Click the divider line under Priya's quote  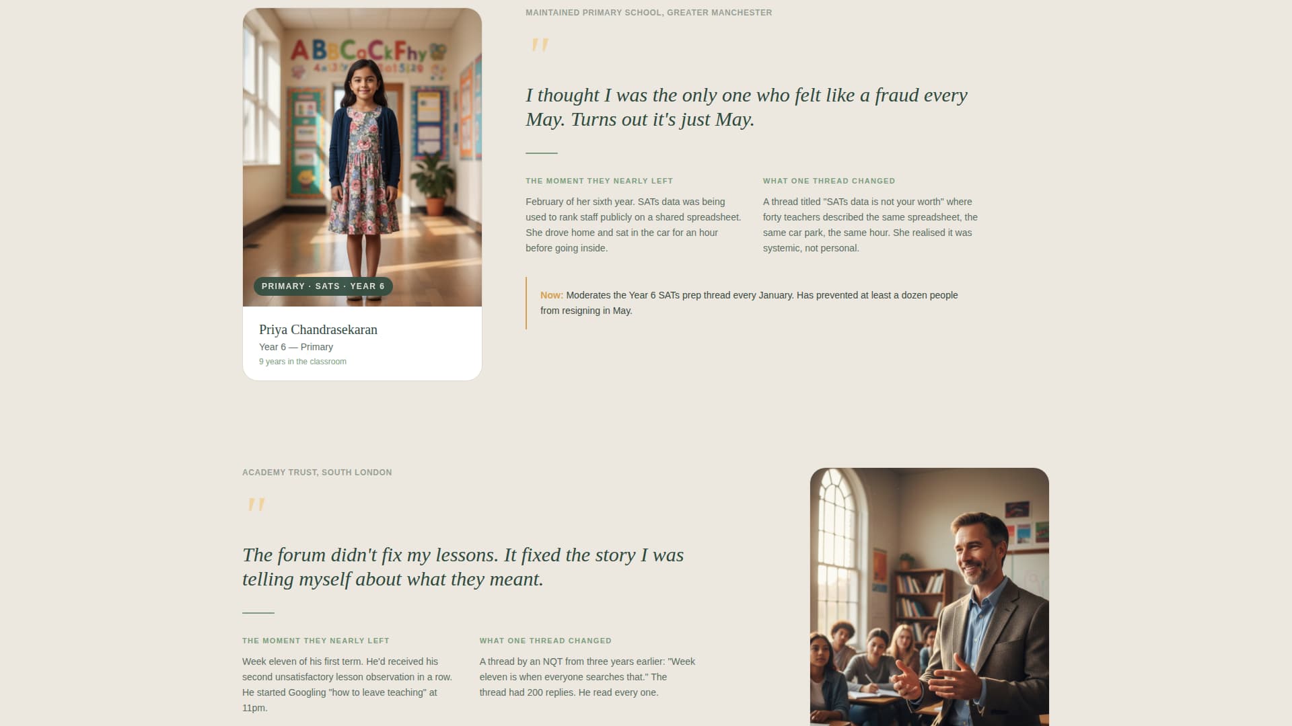[540, 152]
